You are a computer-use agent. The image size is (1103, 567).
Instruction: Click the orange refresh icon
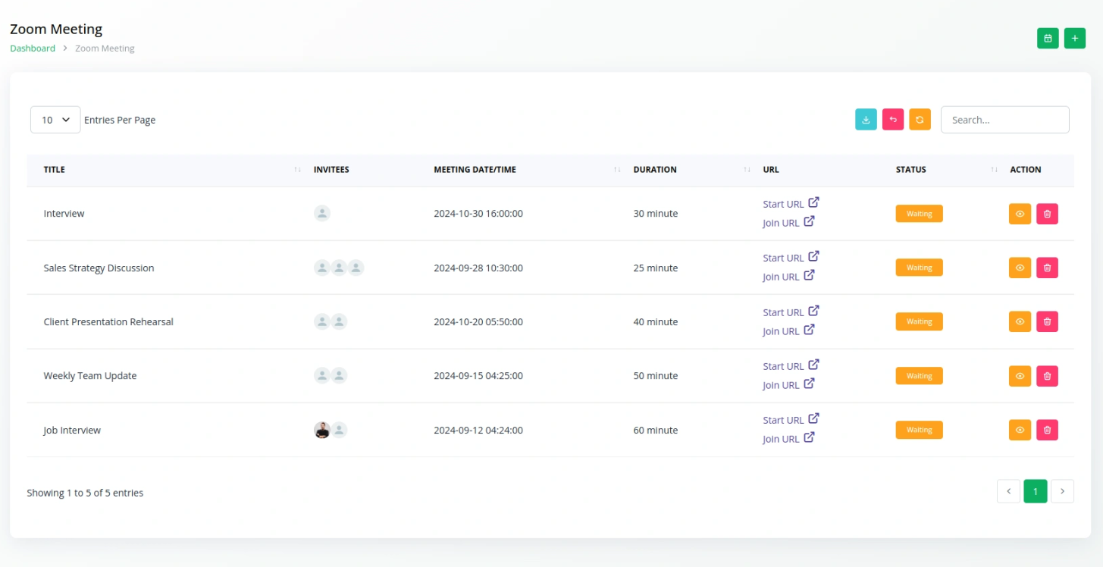tap(920, 120)
